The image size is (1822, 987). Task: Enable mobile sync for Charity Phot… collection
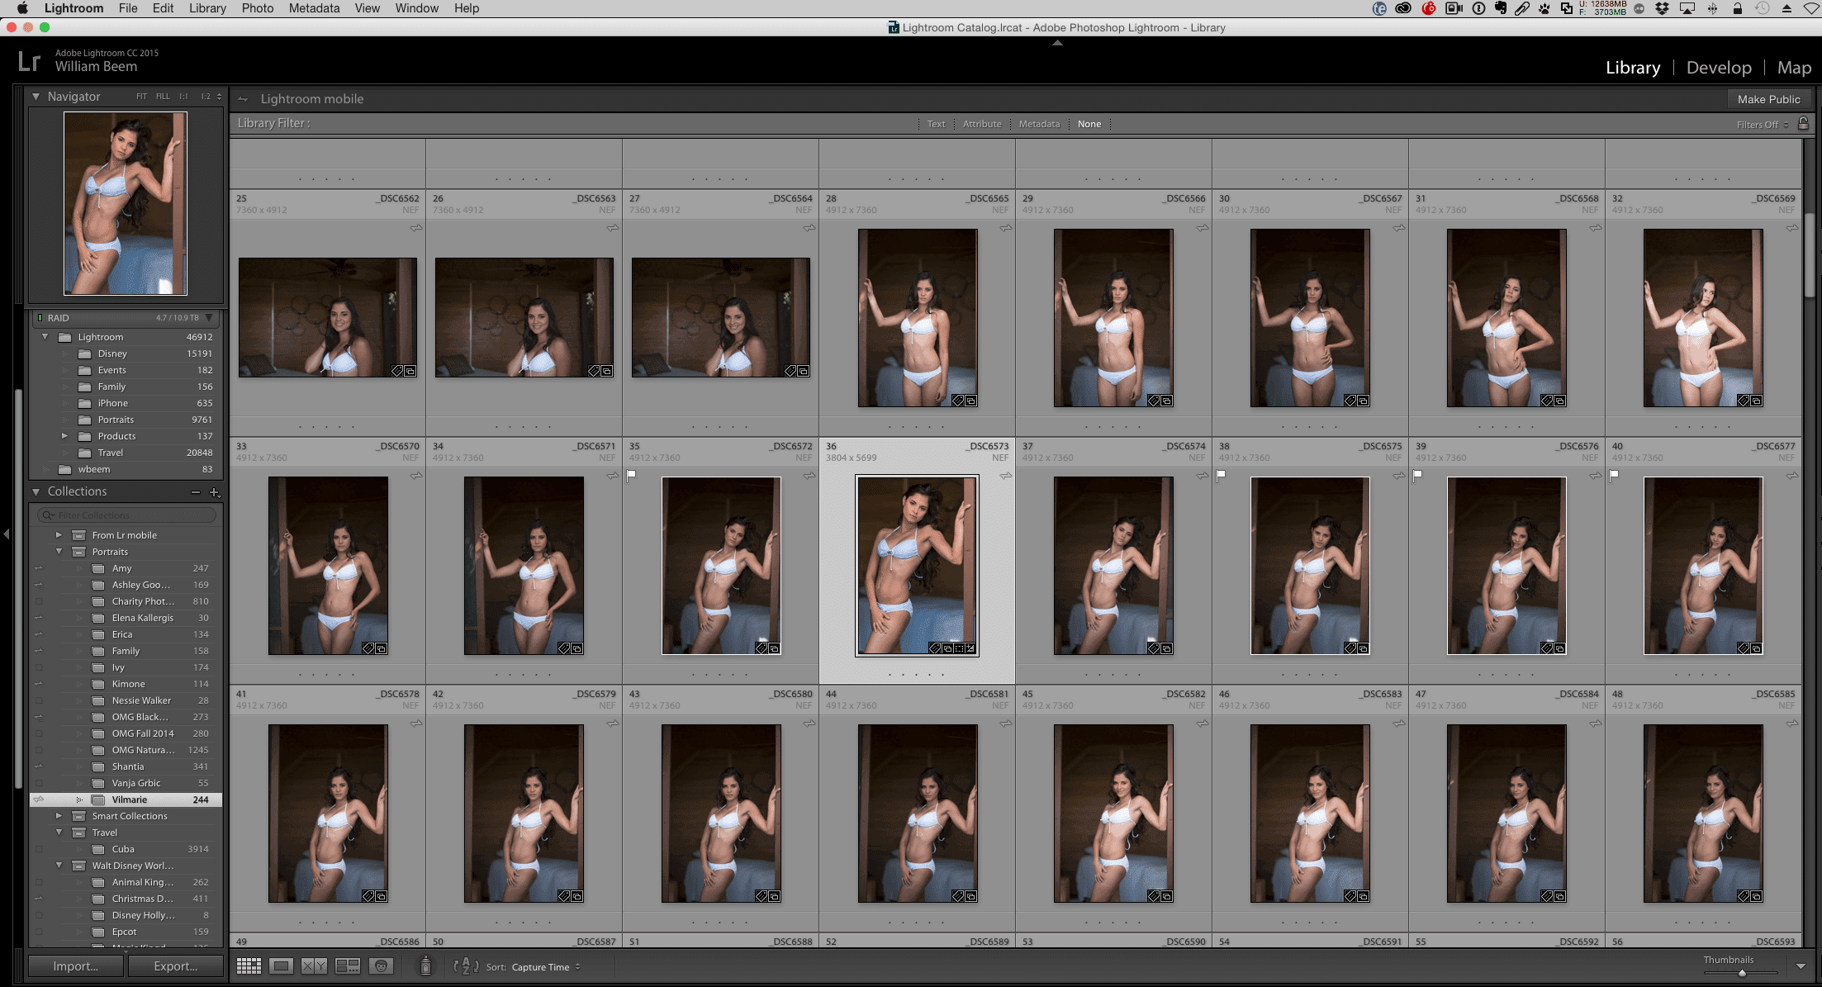pos(38,601)
